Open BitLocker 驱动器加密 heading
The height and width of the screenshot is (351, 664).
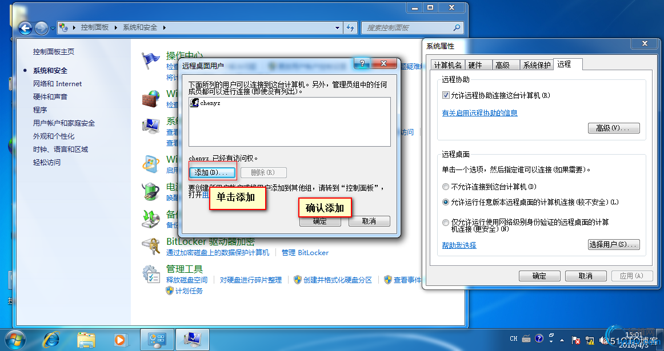(210, 242)
